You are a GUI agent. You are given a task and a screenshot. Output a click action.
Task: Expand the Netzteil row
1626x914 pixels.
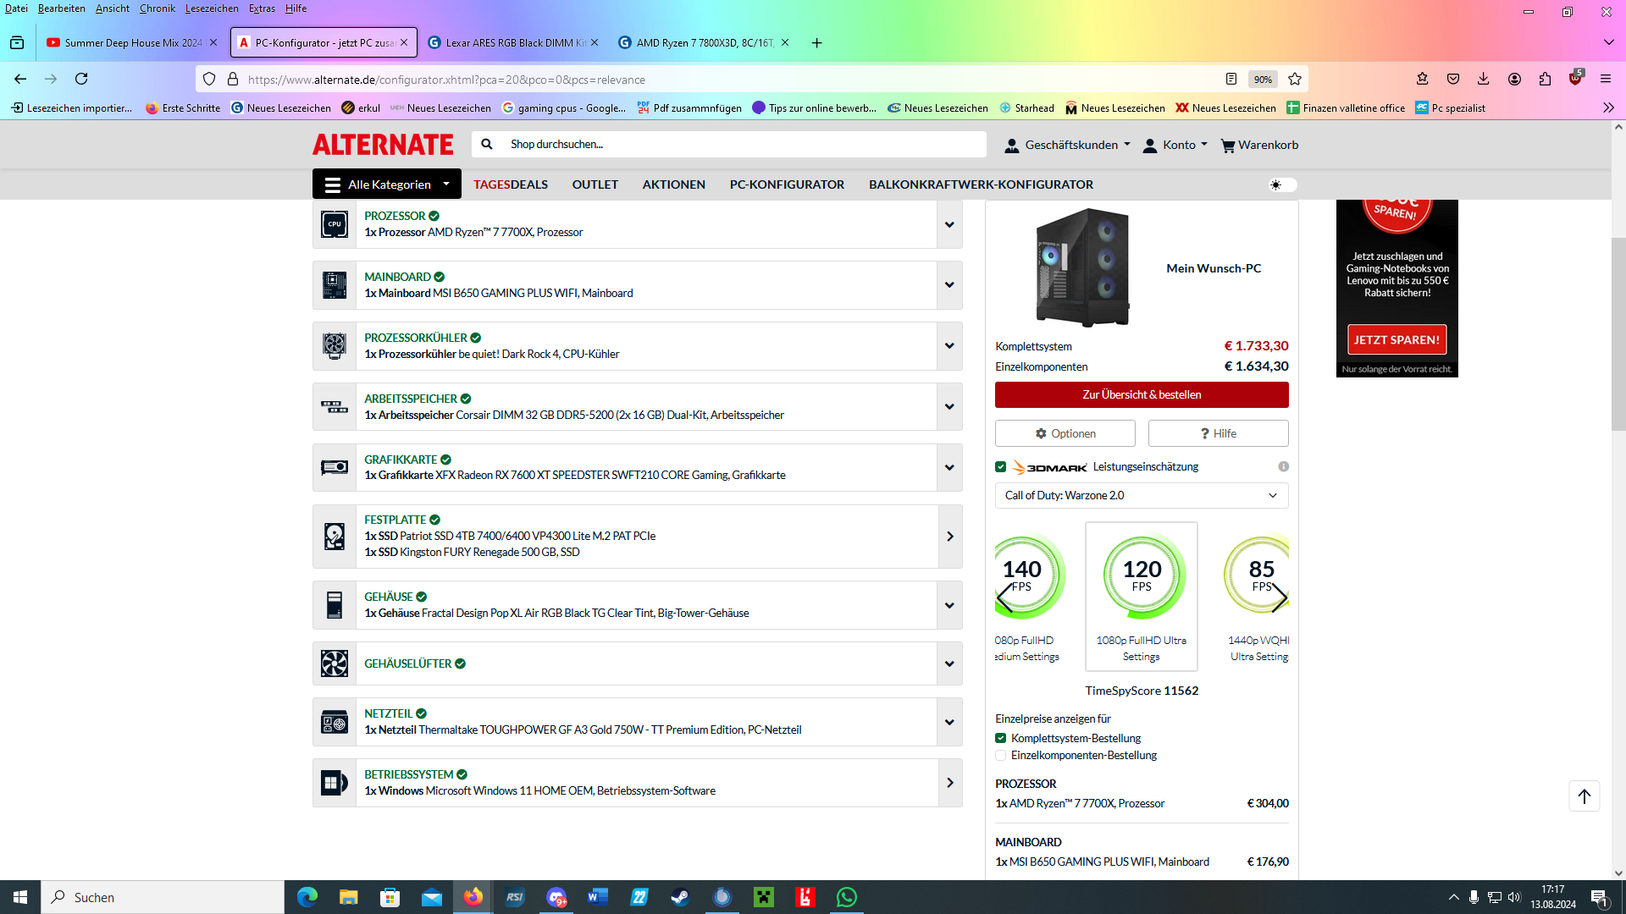pyautogui.click(x=949, y=722)
